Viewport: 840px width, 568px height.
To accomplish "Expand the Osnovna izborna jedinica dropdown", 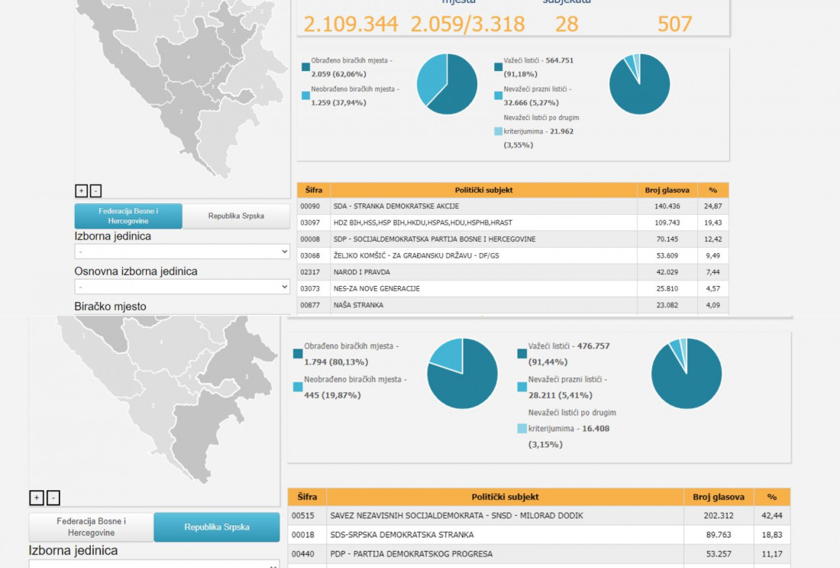I will pos(182,287).
